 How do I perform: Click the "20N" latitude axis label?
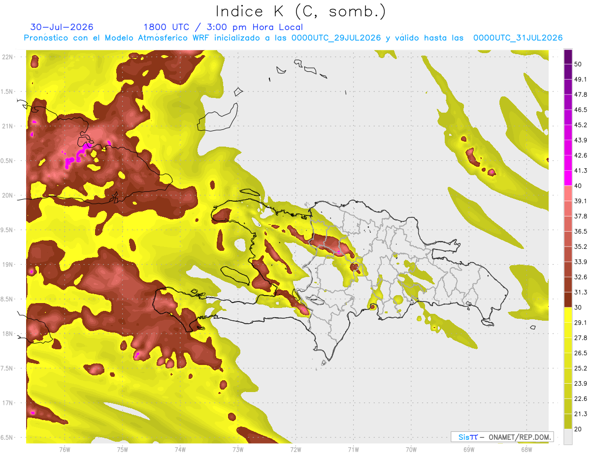8,195
